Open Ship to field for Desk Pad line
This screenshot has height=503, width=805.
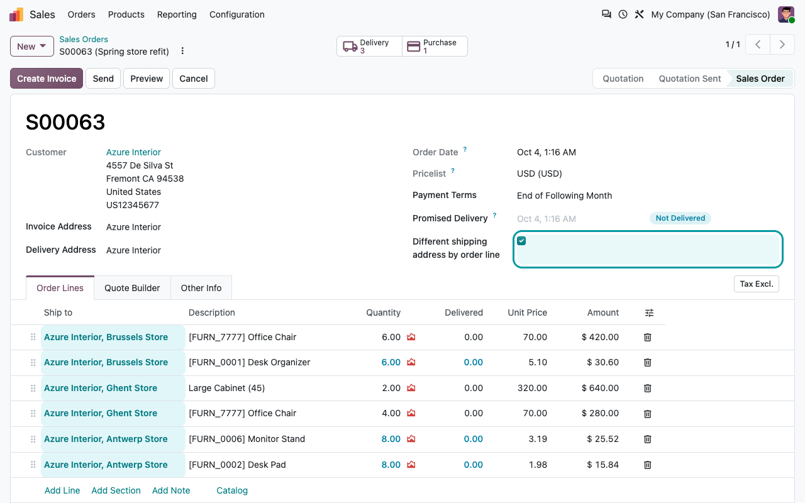click(x=113, y=465)
